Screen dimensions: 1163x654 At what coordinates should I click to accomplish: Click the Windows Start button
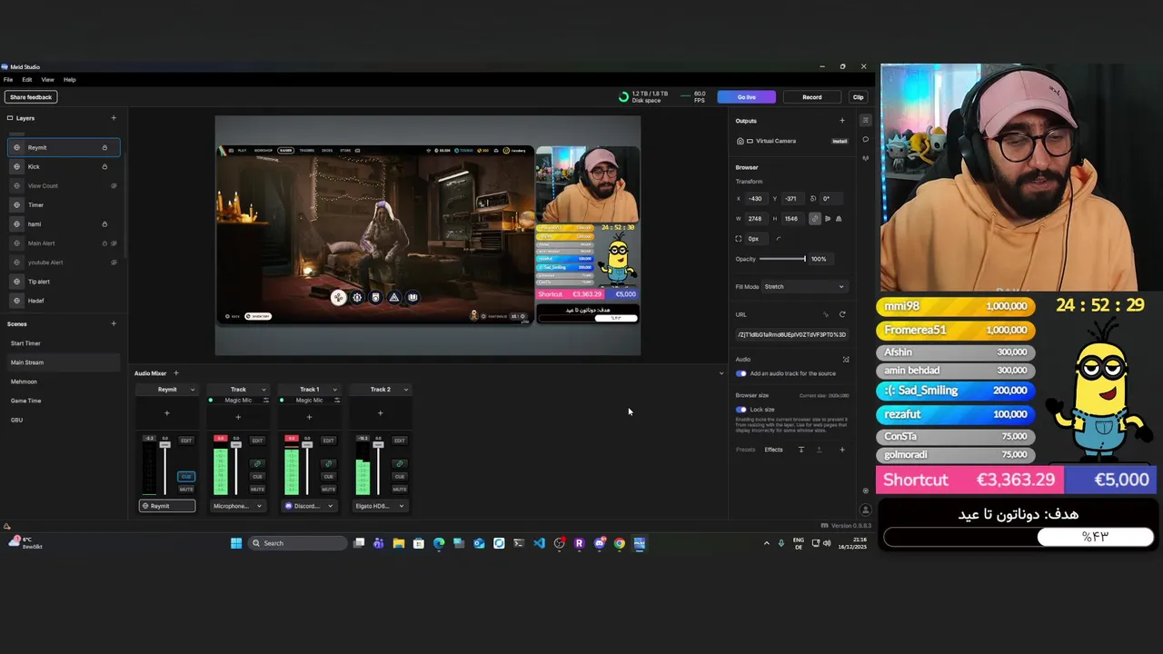236,543
